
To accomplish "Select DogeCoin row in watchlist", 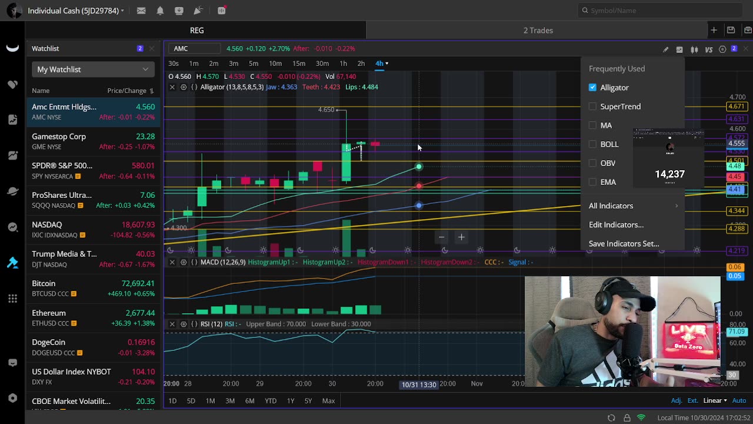I will coord(93,347).
